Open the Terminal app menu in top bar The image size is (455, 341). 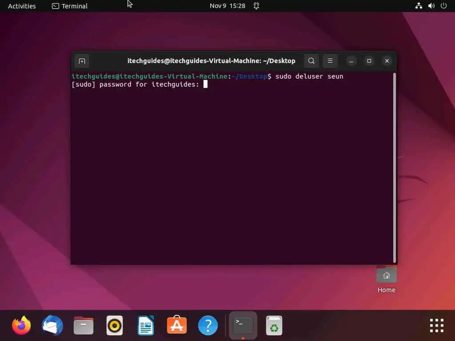point(70,6)
